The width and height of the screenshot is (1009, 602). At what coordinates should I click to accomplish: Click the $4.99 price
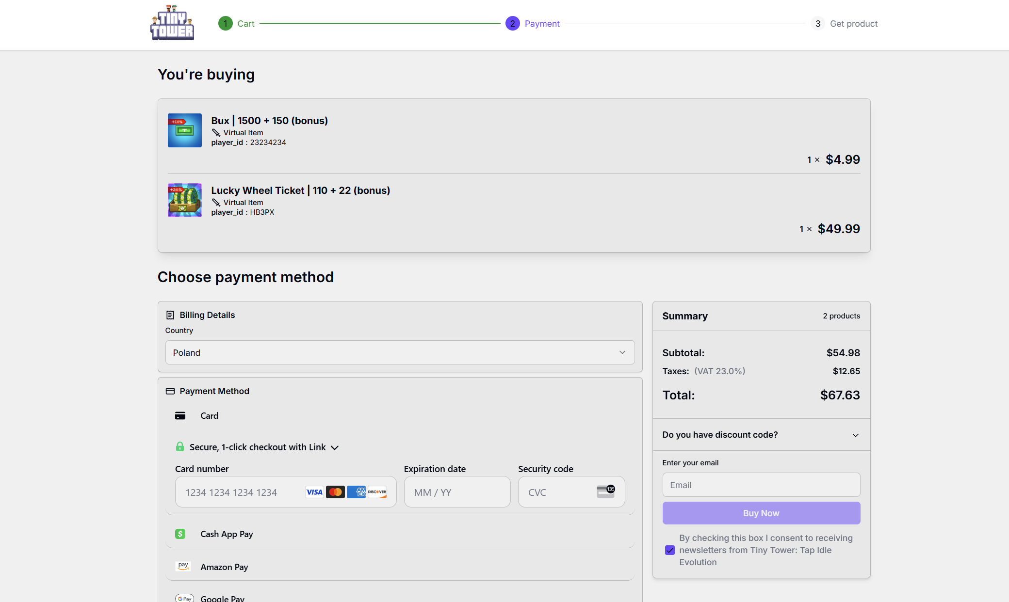pos(843,159)
